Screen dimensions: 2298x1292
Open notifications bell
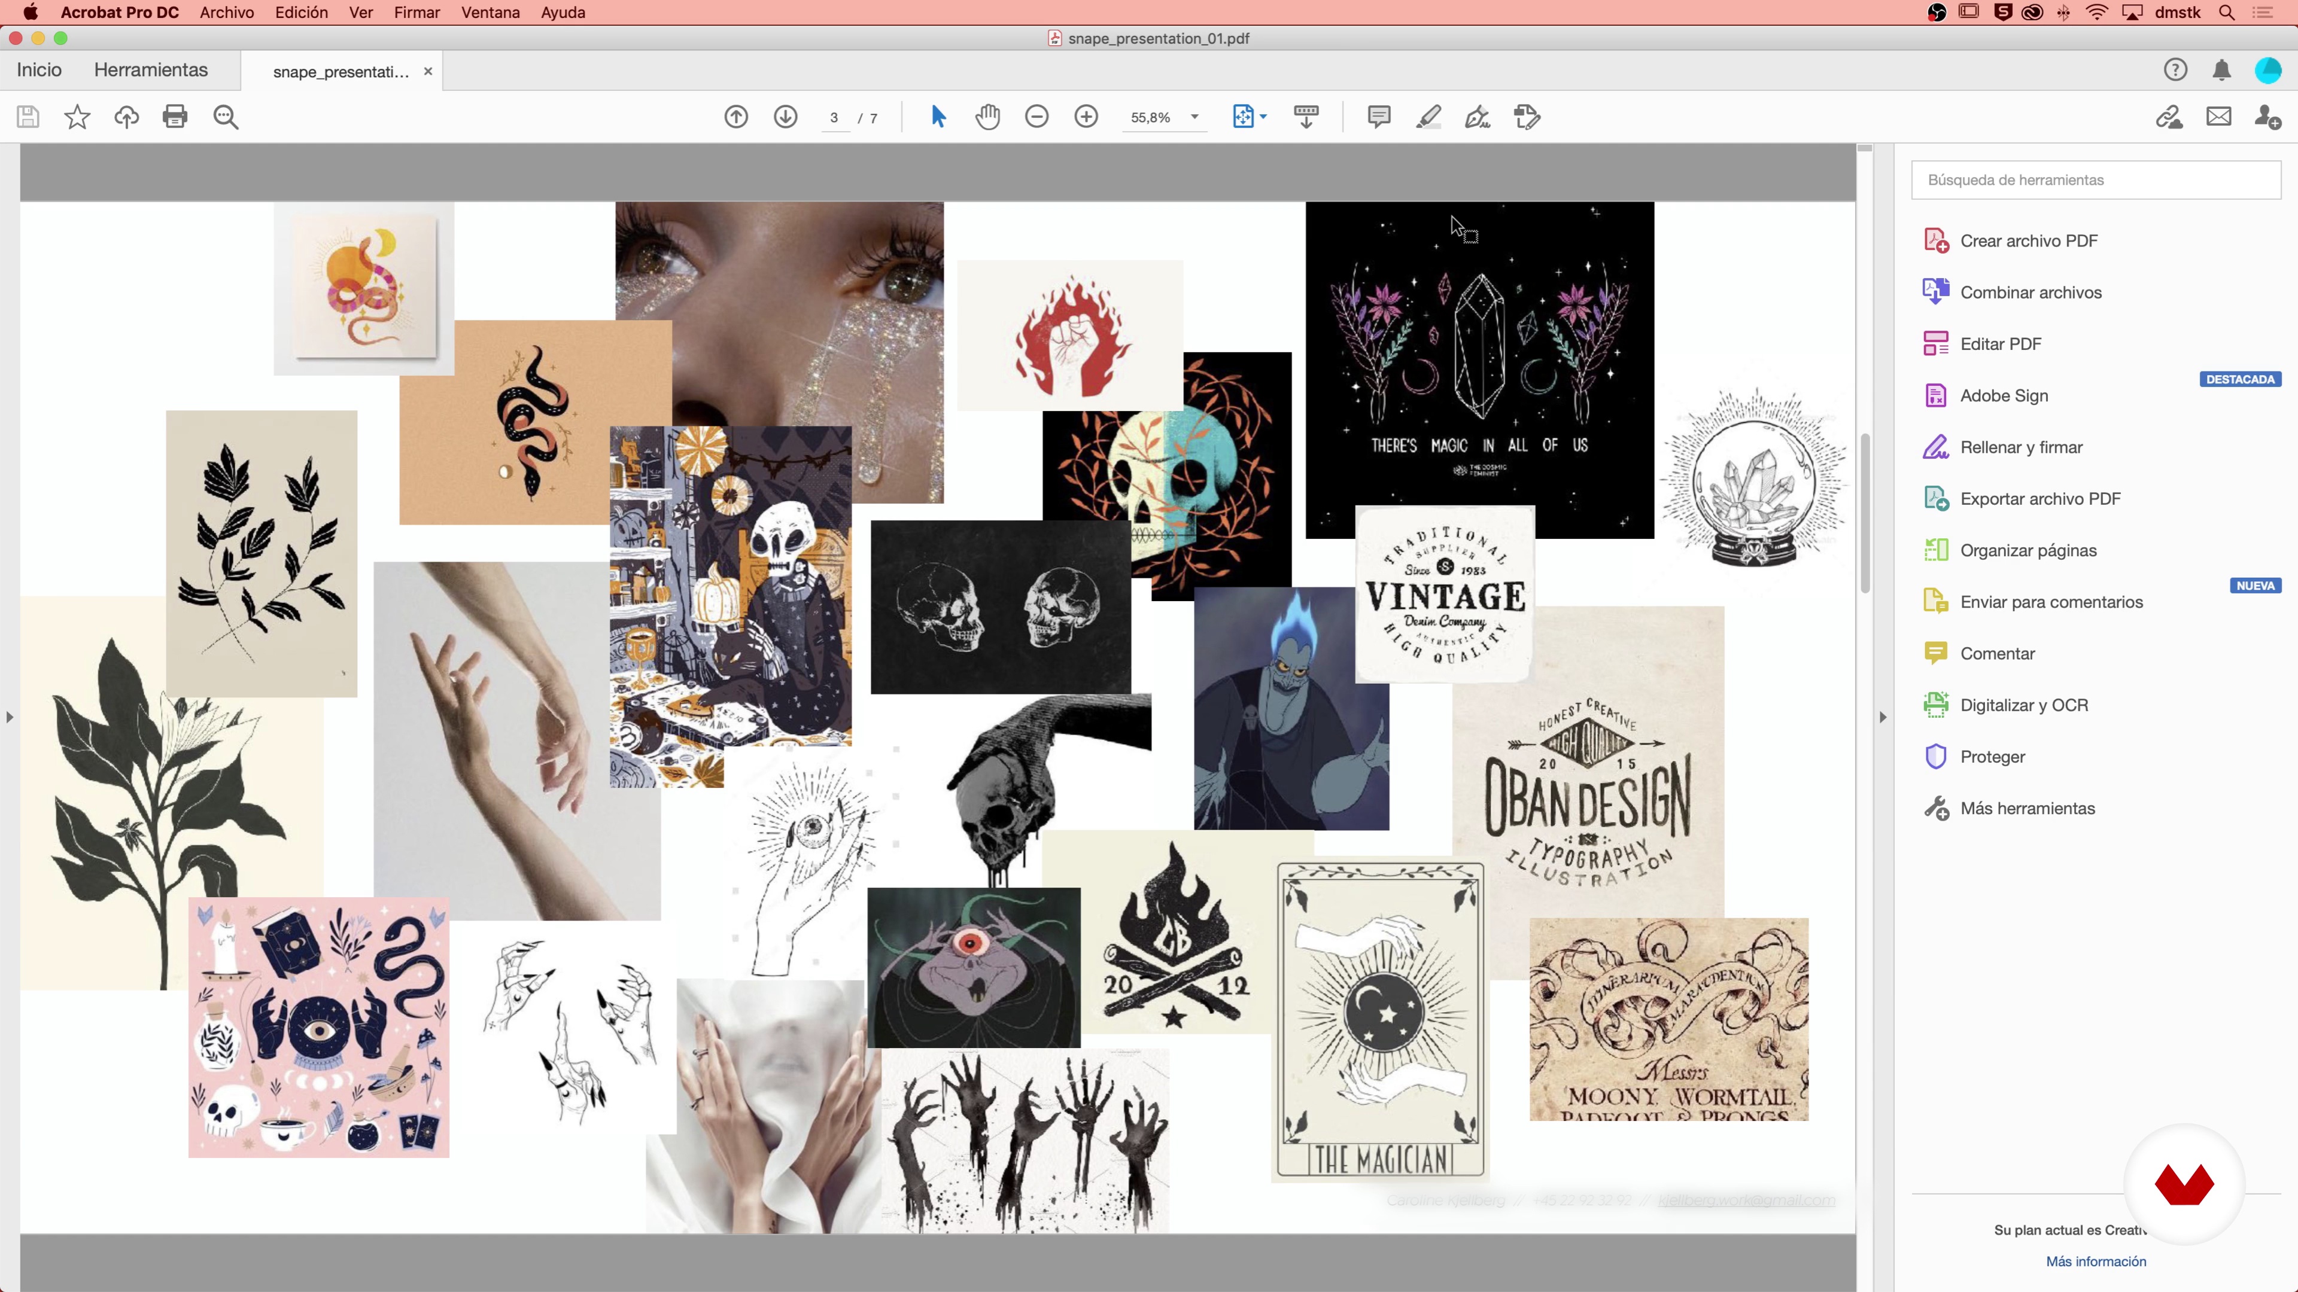[2221, 69]
